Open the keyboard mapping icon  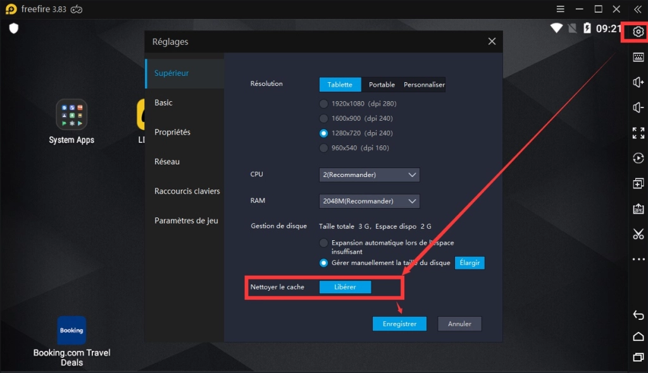(x=638, y=57)
